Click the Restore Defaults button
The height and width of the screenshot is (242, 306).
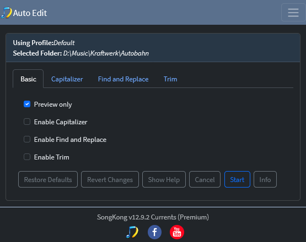(48, 179)
